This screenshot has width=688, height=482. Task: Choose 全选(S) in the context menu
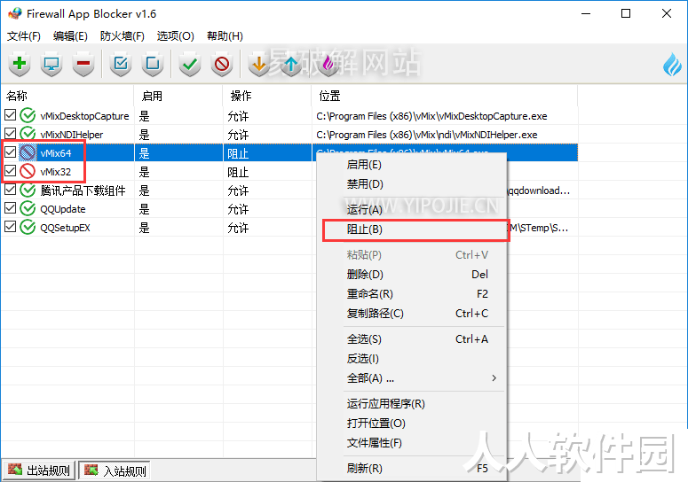412,339
